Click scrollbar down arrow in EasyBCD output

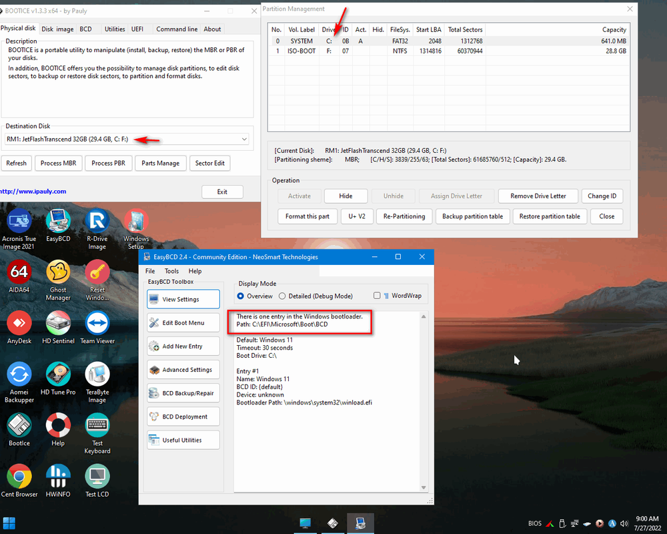click(424, 487)
